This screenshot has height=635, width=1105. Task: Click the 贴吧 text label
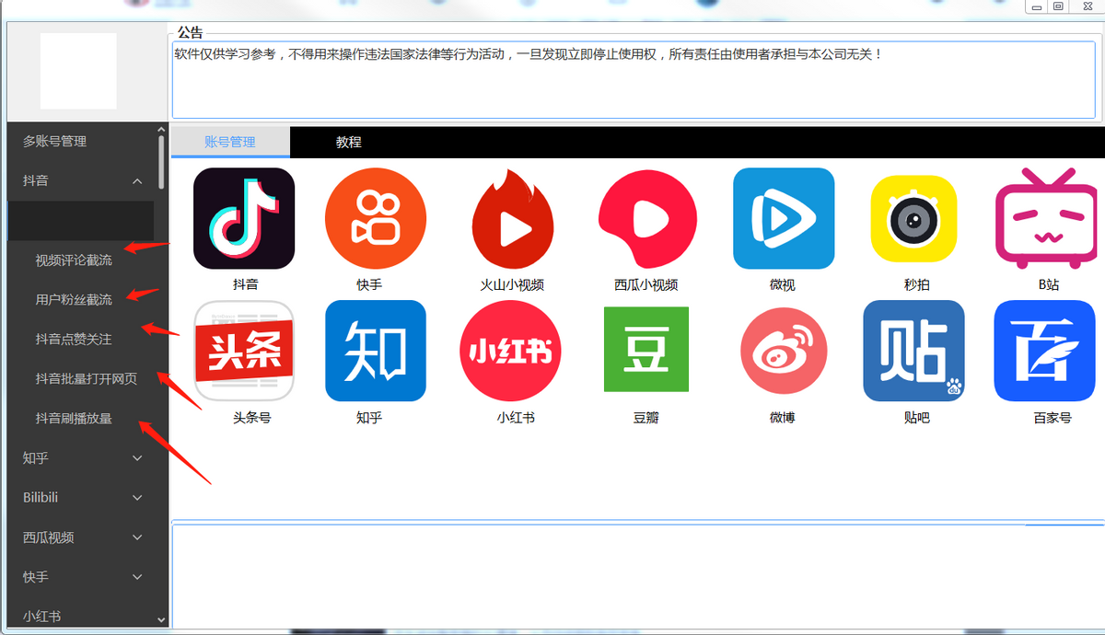pyautogui.click(x=916, y=418)
